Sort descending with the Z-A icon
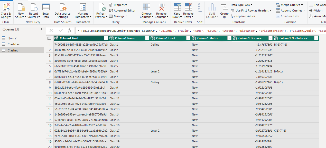Viewport: 326px width, 148px height. pos(200,10)
